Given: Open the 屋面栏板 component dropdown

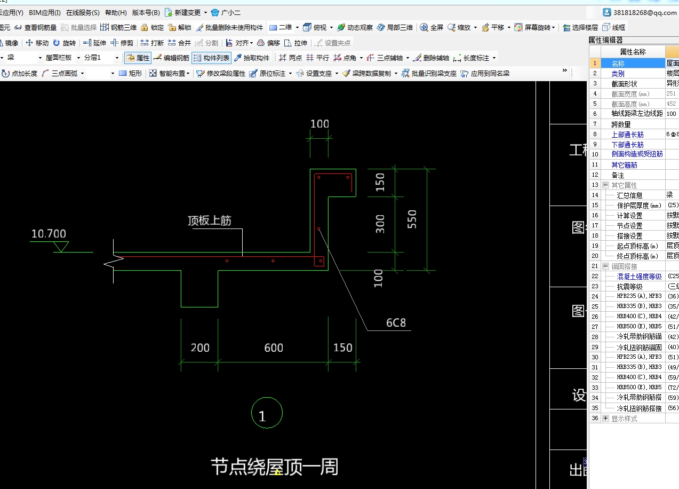Looking at the screenshot, I should [x=78, y=58].
